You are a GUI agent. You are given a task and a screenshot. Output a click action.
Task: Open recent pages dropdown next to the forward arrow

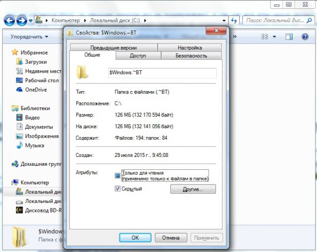coord(31,20)
